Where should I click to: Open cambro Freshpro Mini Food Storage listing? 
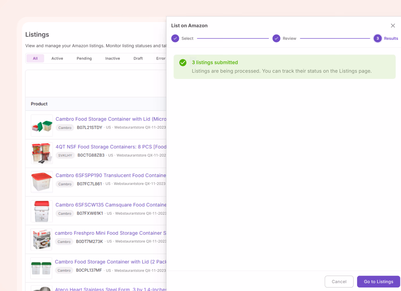pyautogui.click(x=111, y=233)
